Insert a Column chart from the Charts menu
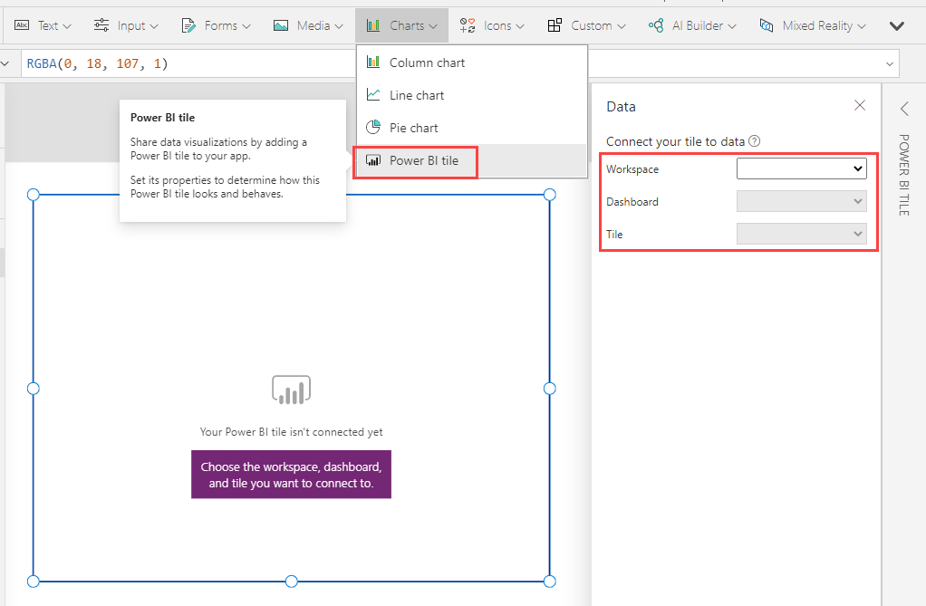 coord(471,63)
